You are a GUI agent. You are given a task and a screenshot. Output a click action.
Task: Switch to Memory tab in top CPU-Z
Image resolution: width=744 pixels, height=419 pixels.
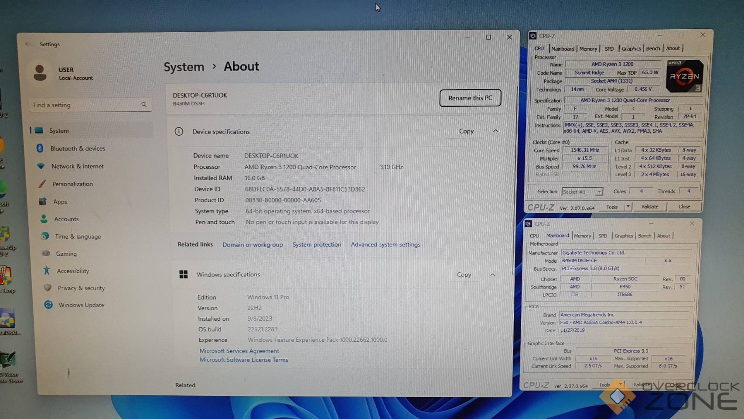[x=588, y=49]
